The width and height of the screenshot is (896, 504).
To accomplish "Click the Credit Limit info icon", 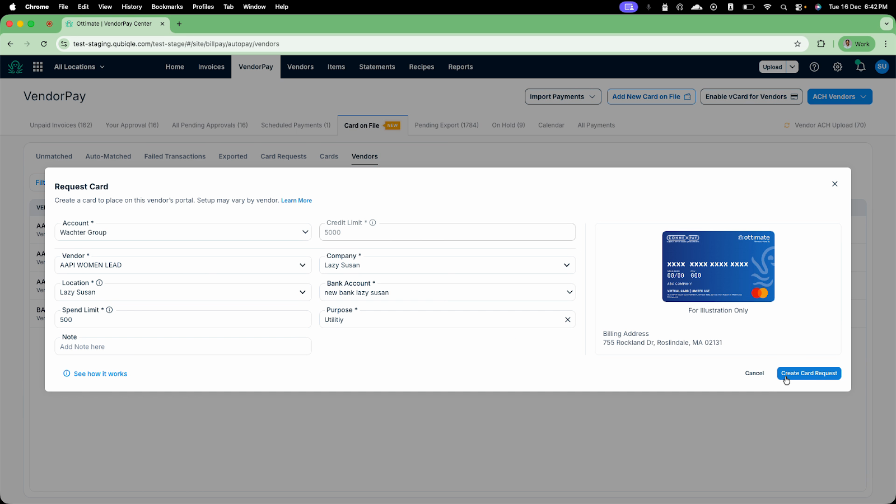I will coord(372,222).
